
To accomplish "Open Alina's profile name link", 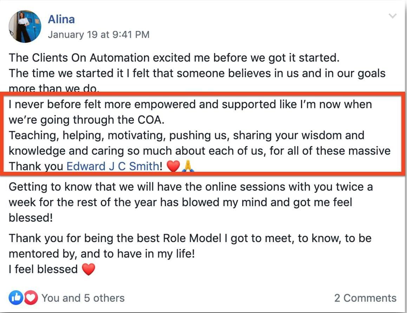I will click(x=61, y=19).
